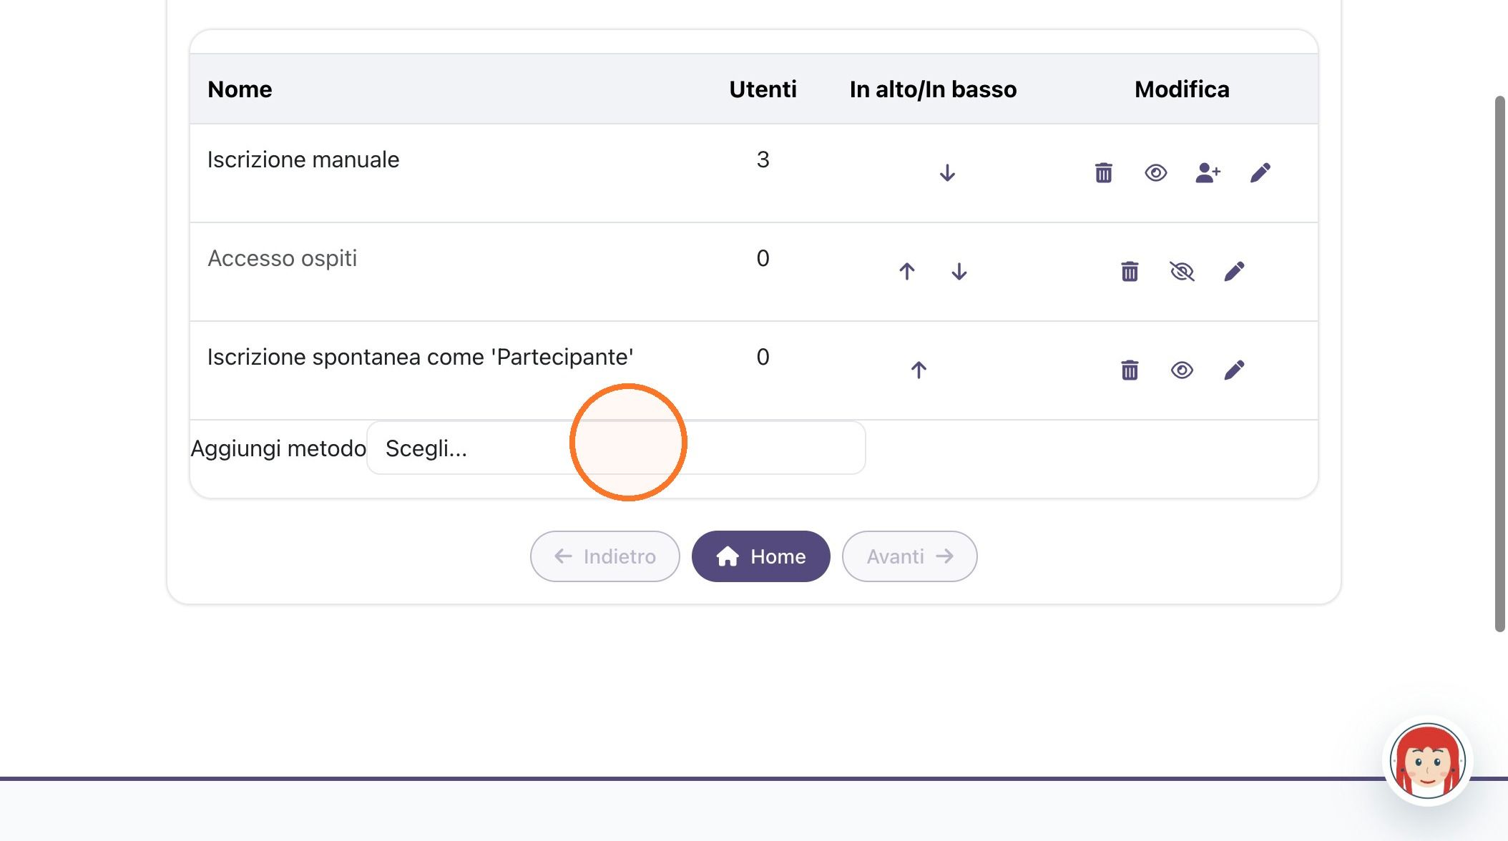Viewport: 1508px width, 841px height.
Task: Open the Aggiungi metodo Scegli dropdown
Action: [x=616, y=448]
